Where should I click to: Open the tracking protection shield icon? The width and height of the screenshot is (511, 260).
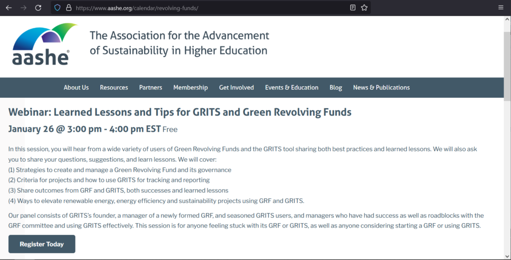tap(57, 8)
